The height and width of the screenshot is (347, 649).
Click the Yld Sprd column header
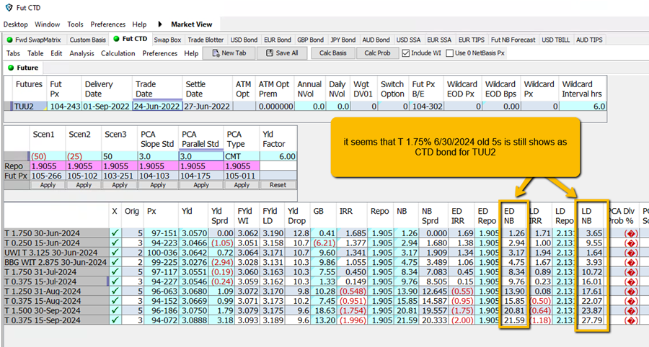pyautogui.click(x=221, y=216)
